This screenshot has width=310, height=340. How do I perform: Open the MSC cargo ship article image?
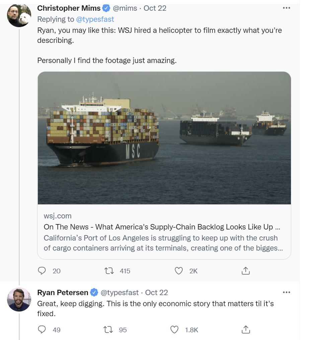[x=164, y=138]
